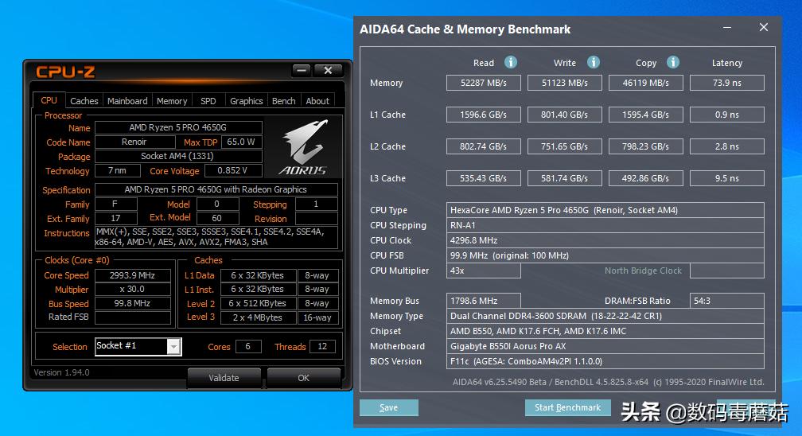The height and width of the screenshot is (436, 802).
Task: Click the L3 Cache Write value 581.74 GB/s
Action: [x=565, y=178]
